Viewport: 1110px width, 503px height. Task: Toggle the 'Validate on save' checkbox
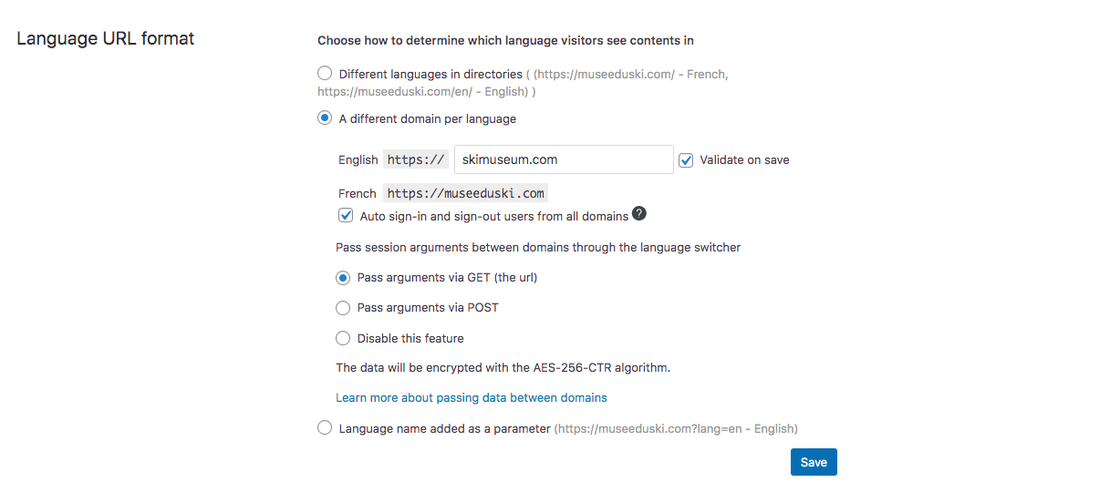click(x=687, y=159)
